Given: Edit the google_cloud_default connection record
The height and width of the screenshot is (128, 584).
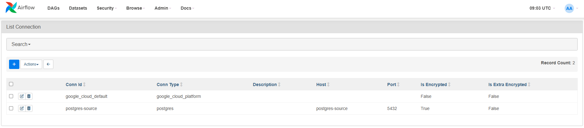Looking at the screenshot, I should [22, 96].
